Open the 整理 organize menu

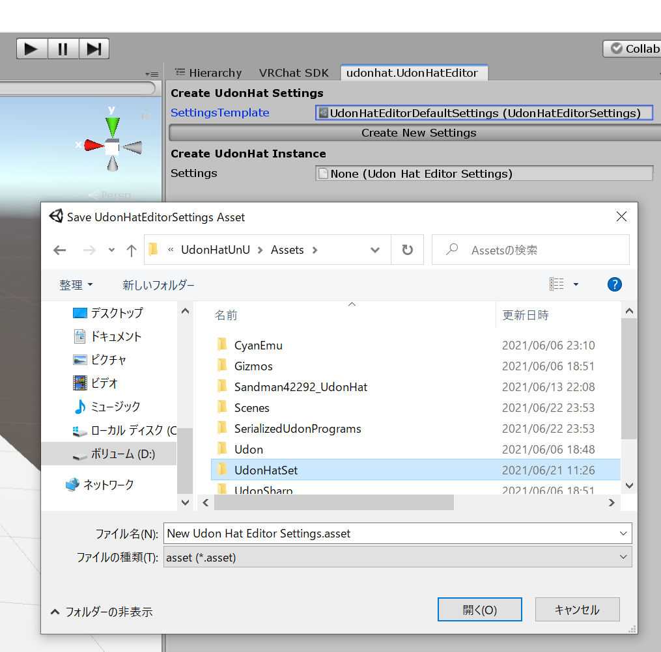click(76, 285)
